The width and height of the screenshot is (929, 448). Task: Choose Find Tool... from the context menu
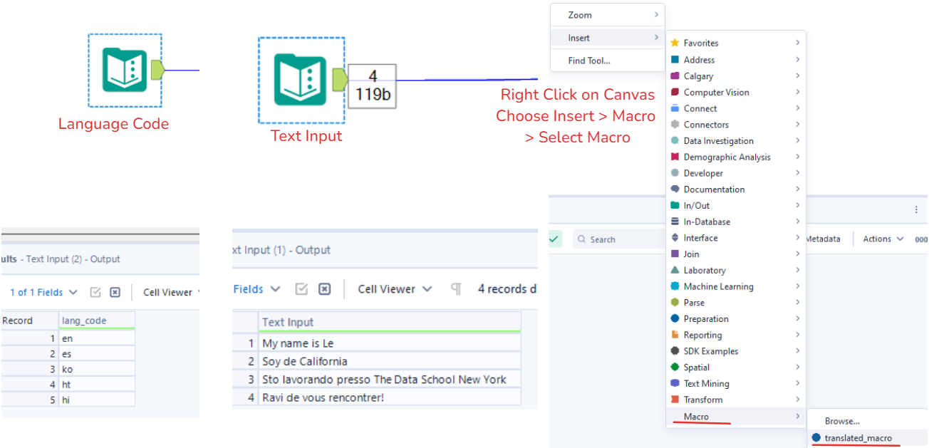589,61
